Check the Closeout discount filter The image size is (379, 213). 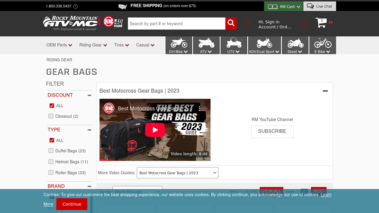[51, 116]
